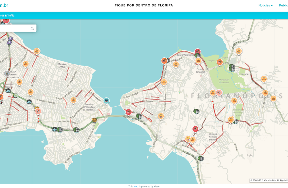Follow the map link in the footer

136,186
